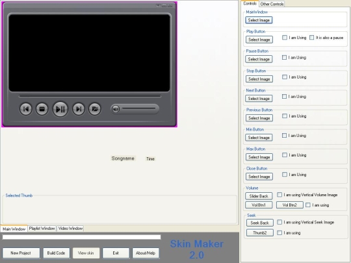Click the previous track icon in skin preview

[26, 109]
